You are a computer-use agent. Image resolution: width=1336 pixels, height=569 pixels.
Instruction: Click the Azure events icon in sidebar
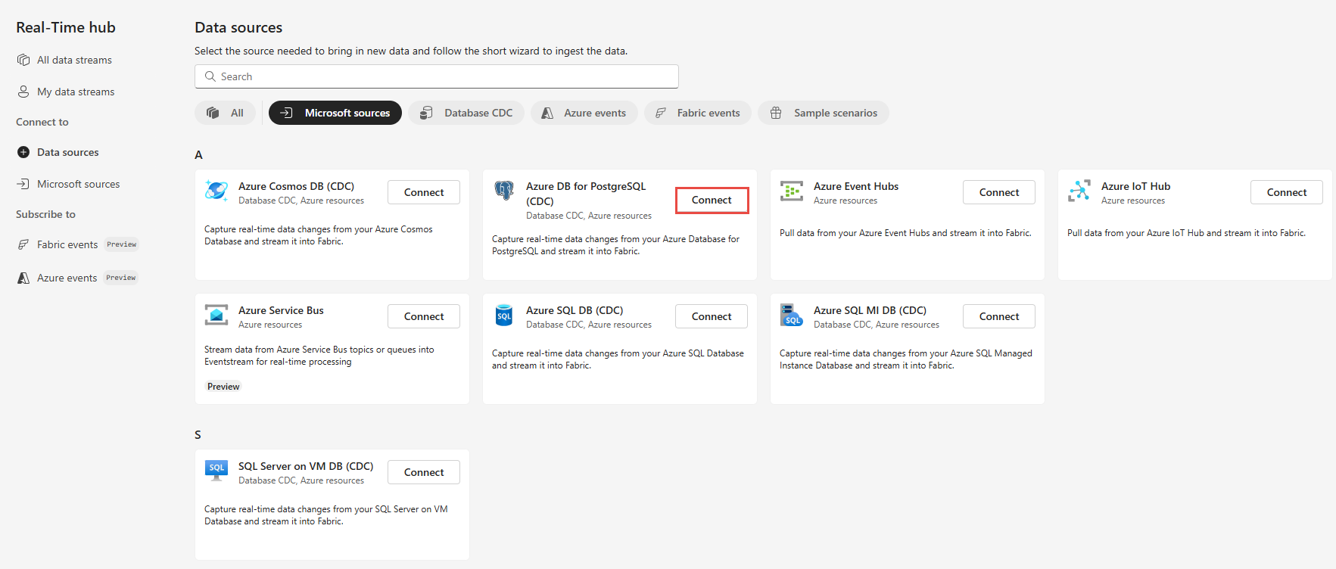click(23, 278)
